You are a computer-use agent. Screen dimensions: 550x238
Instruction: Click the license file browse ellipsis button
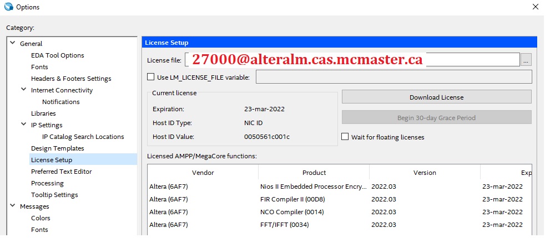526,60
